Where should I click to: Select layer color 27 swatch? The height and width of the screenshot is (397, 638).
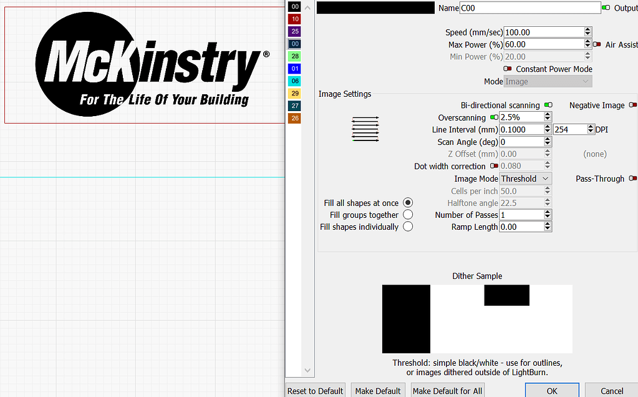294,105
